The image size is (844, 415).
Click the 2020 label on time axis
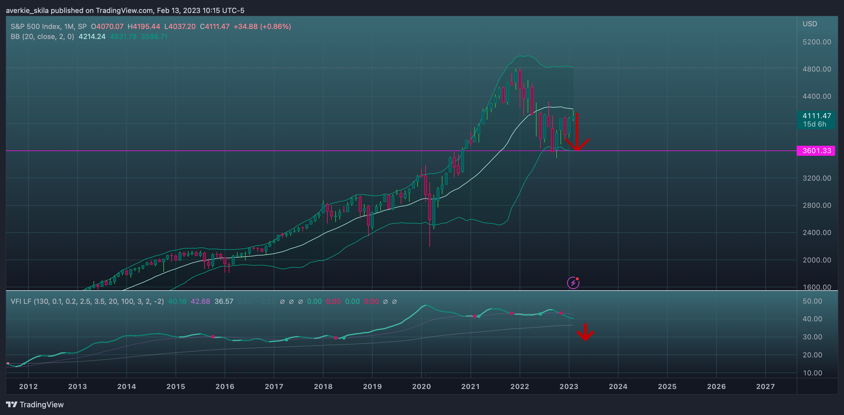click(422, 387)
